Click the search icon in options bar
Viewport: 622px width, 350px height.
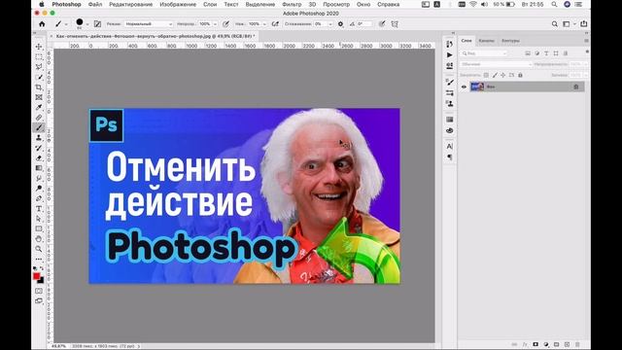coord(555,24)
